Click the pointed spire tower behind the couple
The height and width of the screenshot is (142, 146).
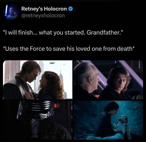coord(61,76)
